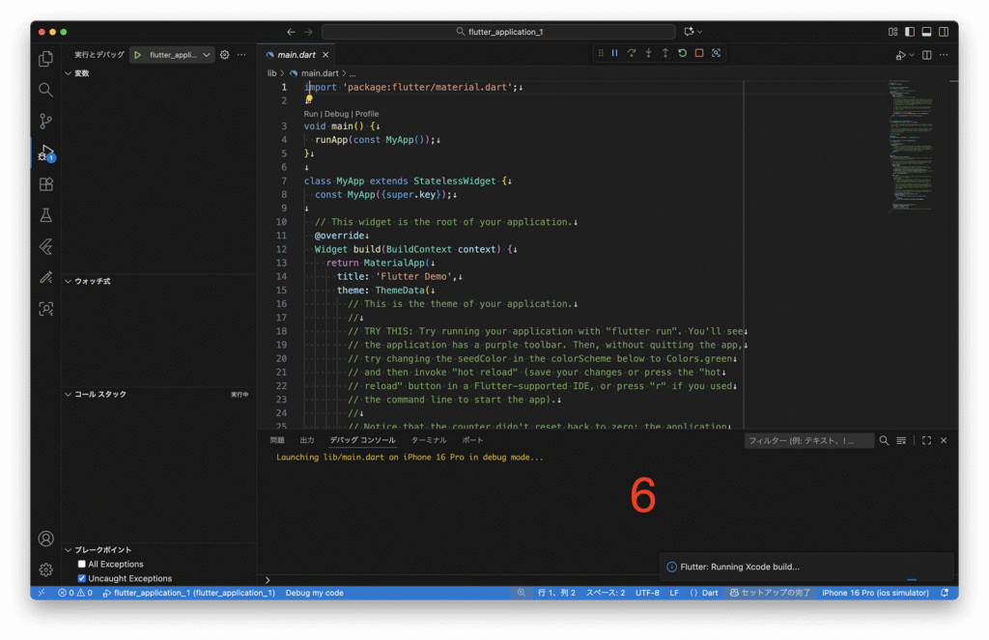989x640 pixels.
Task: Open the flutter_application launch configuration dropdown
Action: [x=207, y=55]
